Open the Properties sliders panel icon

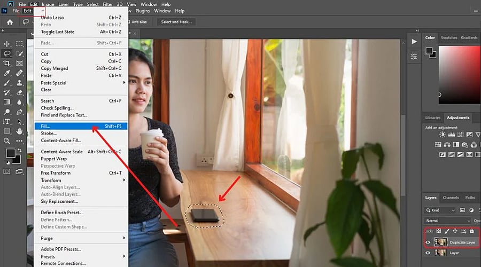(414, 57)
